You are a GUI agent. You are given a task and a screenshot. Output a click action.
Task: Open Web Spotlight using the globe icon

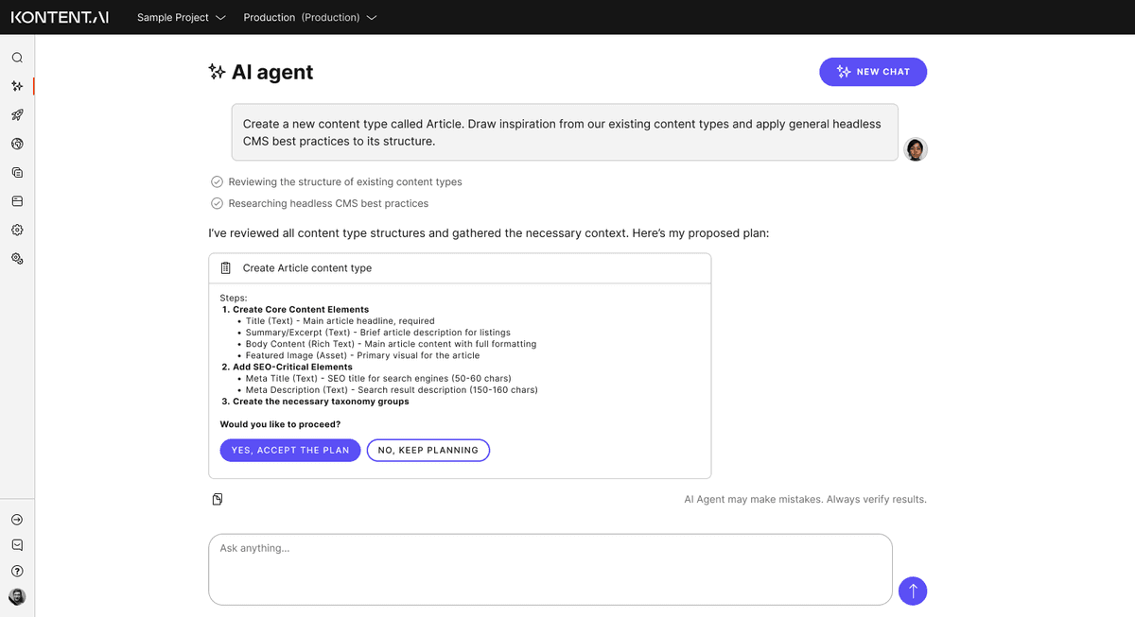coord(17,144)
